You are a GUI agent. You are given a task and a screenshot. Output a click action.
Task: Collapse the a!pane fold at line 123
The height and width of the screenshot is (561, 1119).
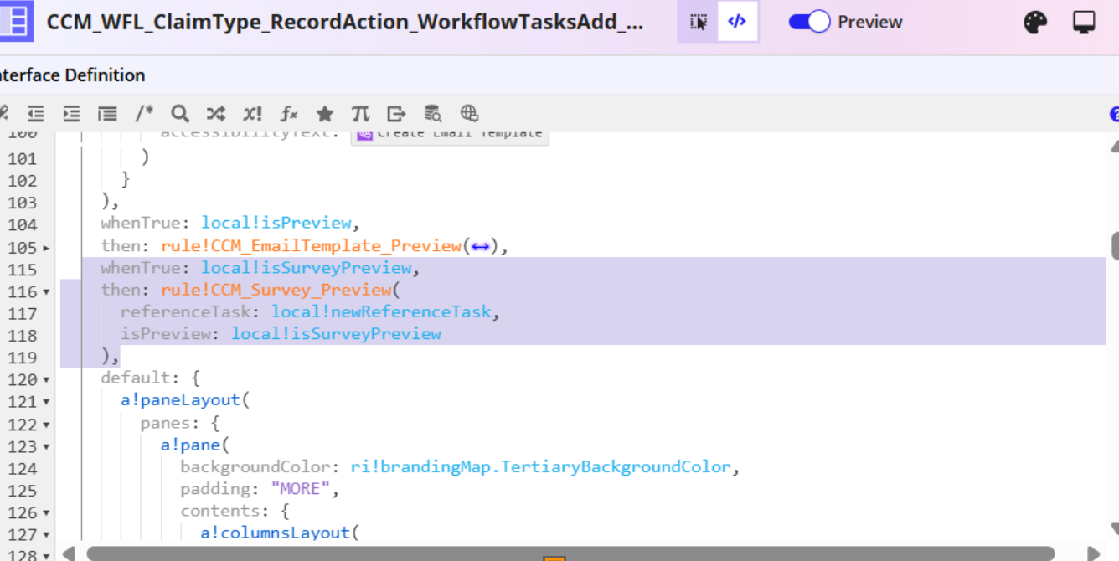click(45, 447)
